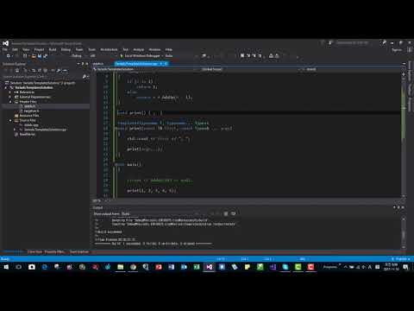Select stdafx.h in Solution Explorer
414x311 pixels.
click(29, 106)
